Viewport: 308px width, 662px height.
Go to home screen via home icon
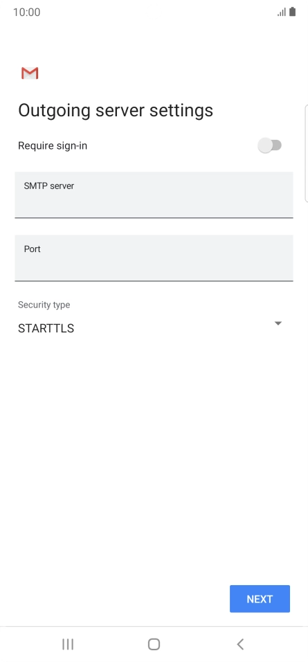point(154,644)
